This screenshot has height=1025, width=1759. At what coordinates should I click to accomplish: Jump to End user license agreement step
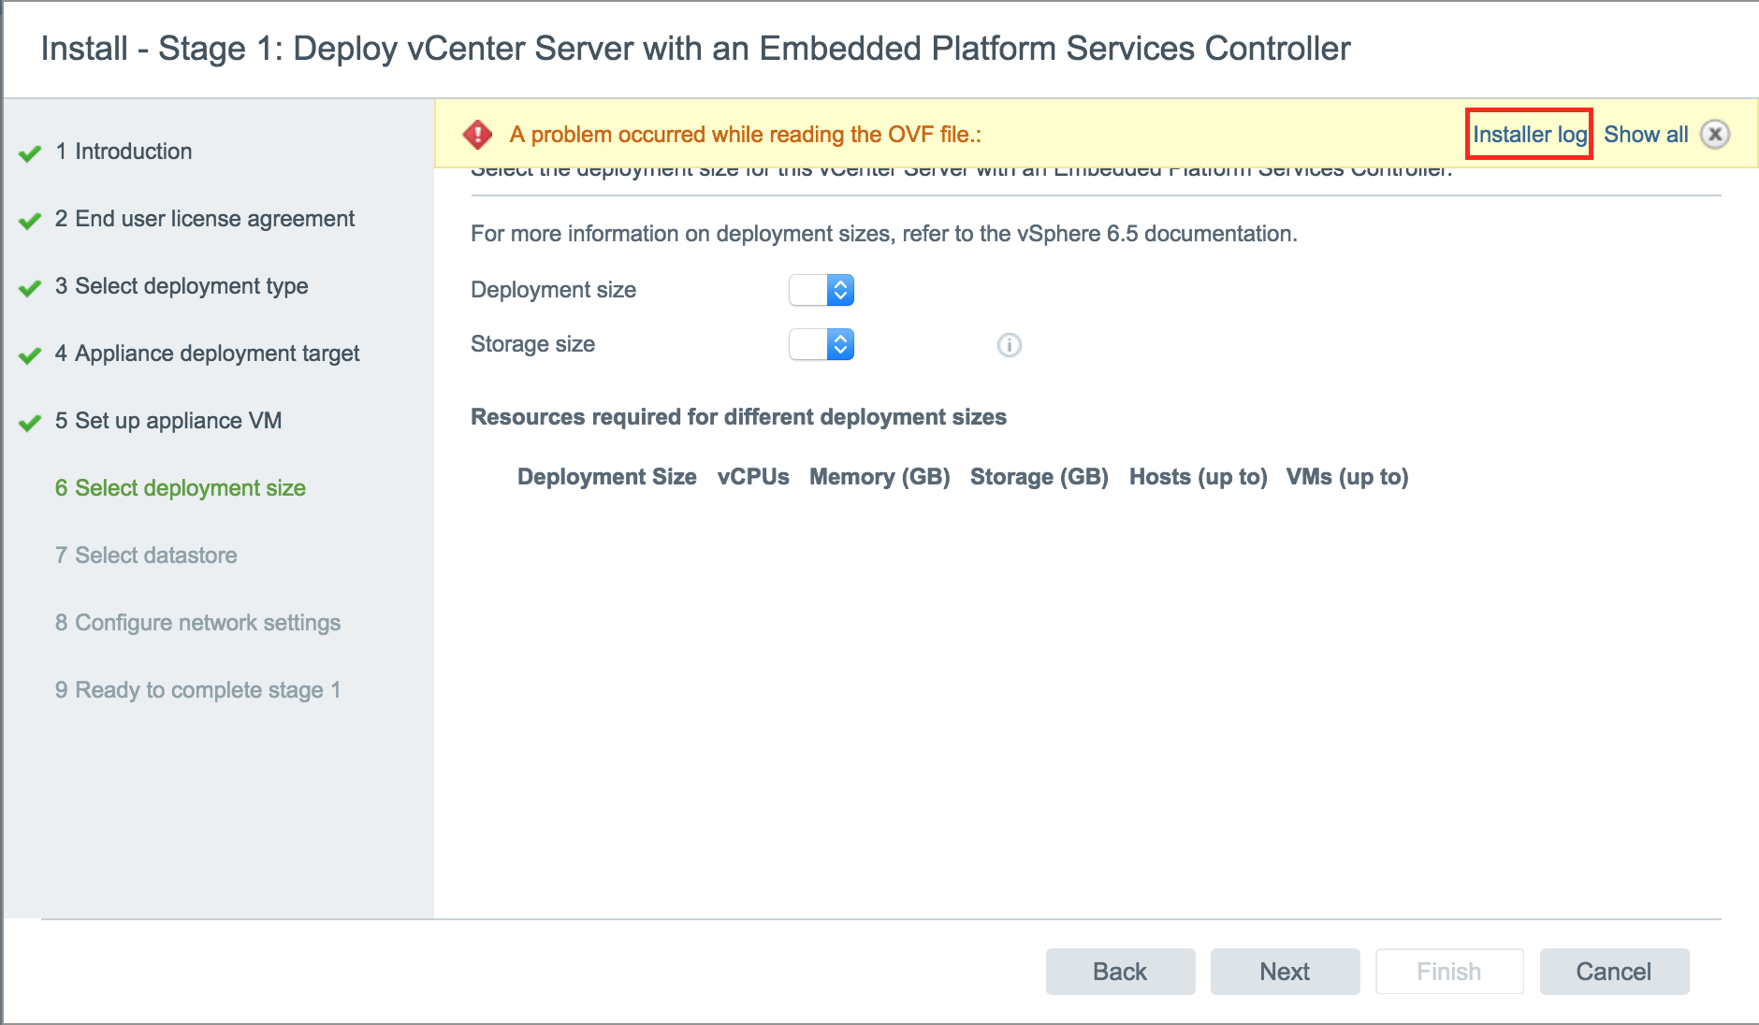[214, 219]
